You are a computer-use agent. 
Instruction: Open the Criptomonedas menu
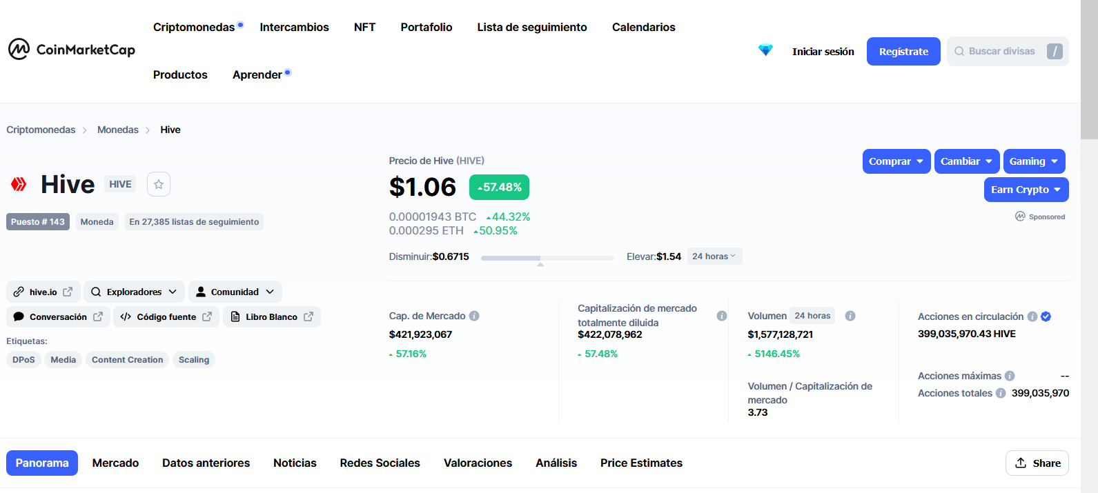194,27
